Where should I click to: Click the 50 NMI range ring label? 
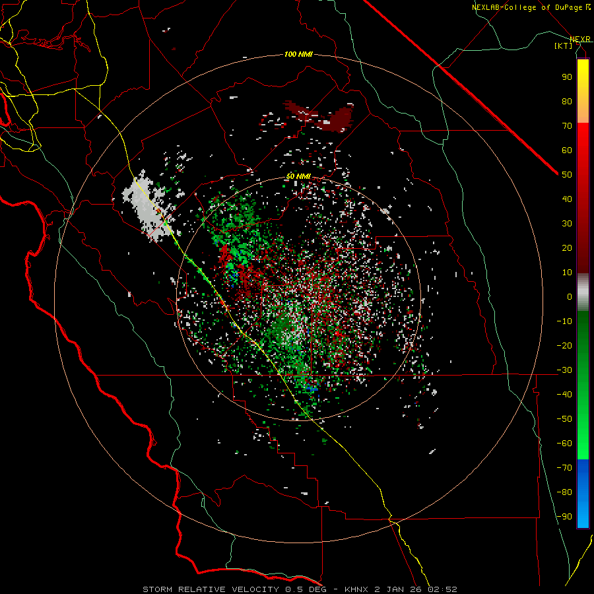[298, 176]
